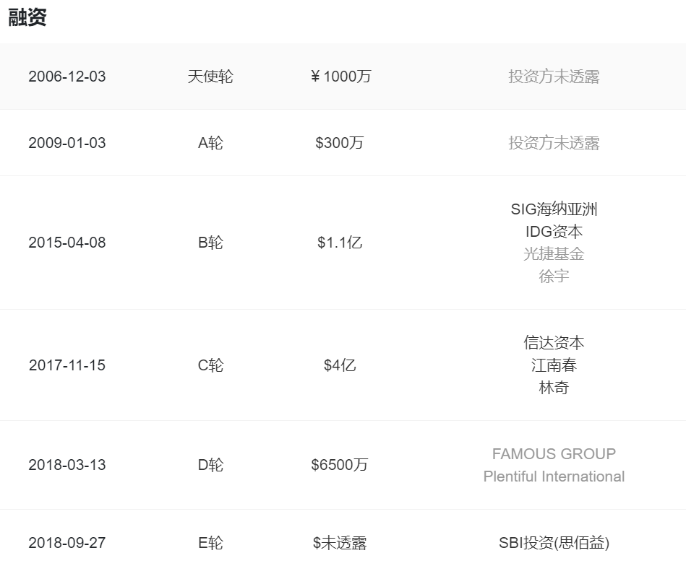
Task: Click 投资方未透露 in the A轮 row
Action: tap(554, 143)
